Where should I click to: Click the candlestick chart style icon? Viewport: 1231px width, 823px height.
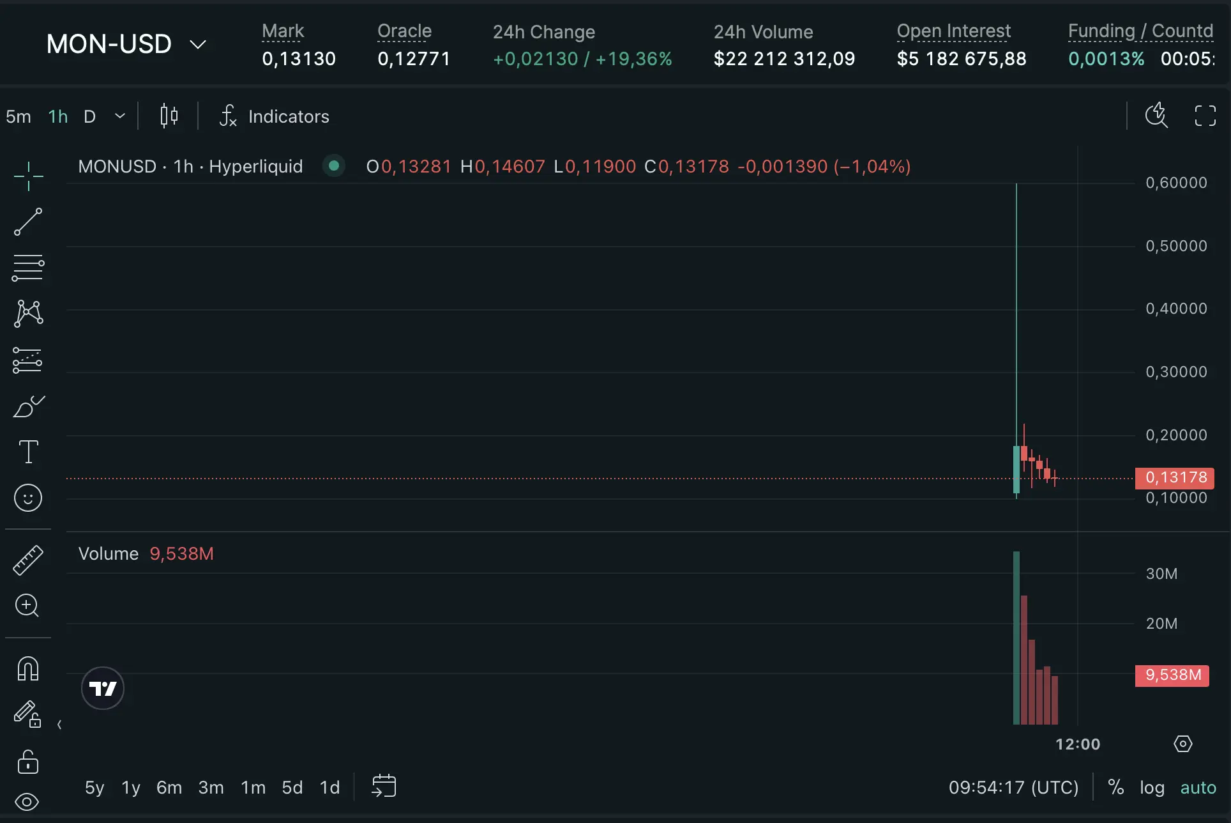[x=169, y=116]
